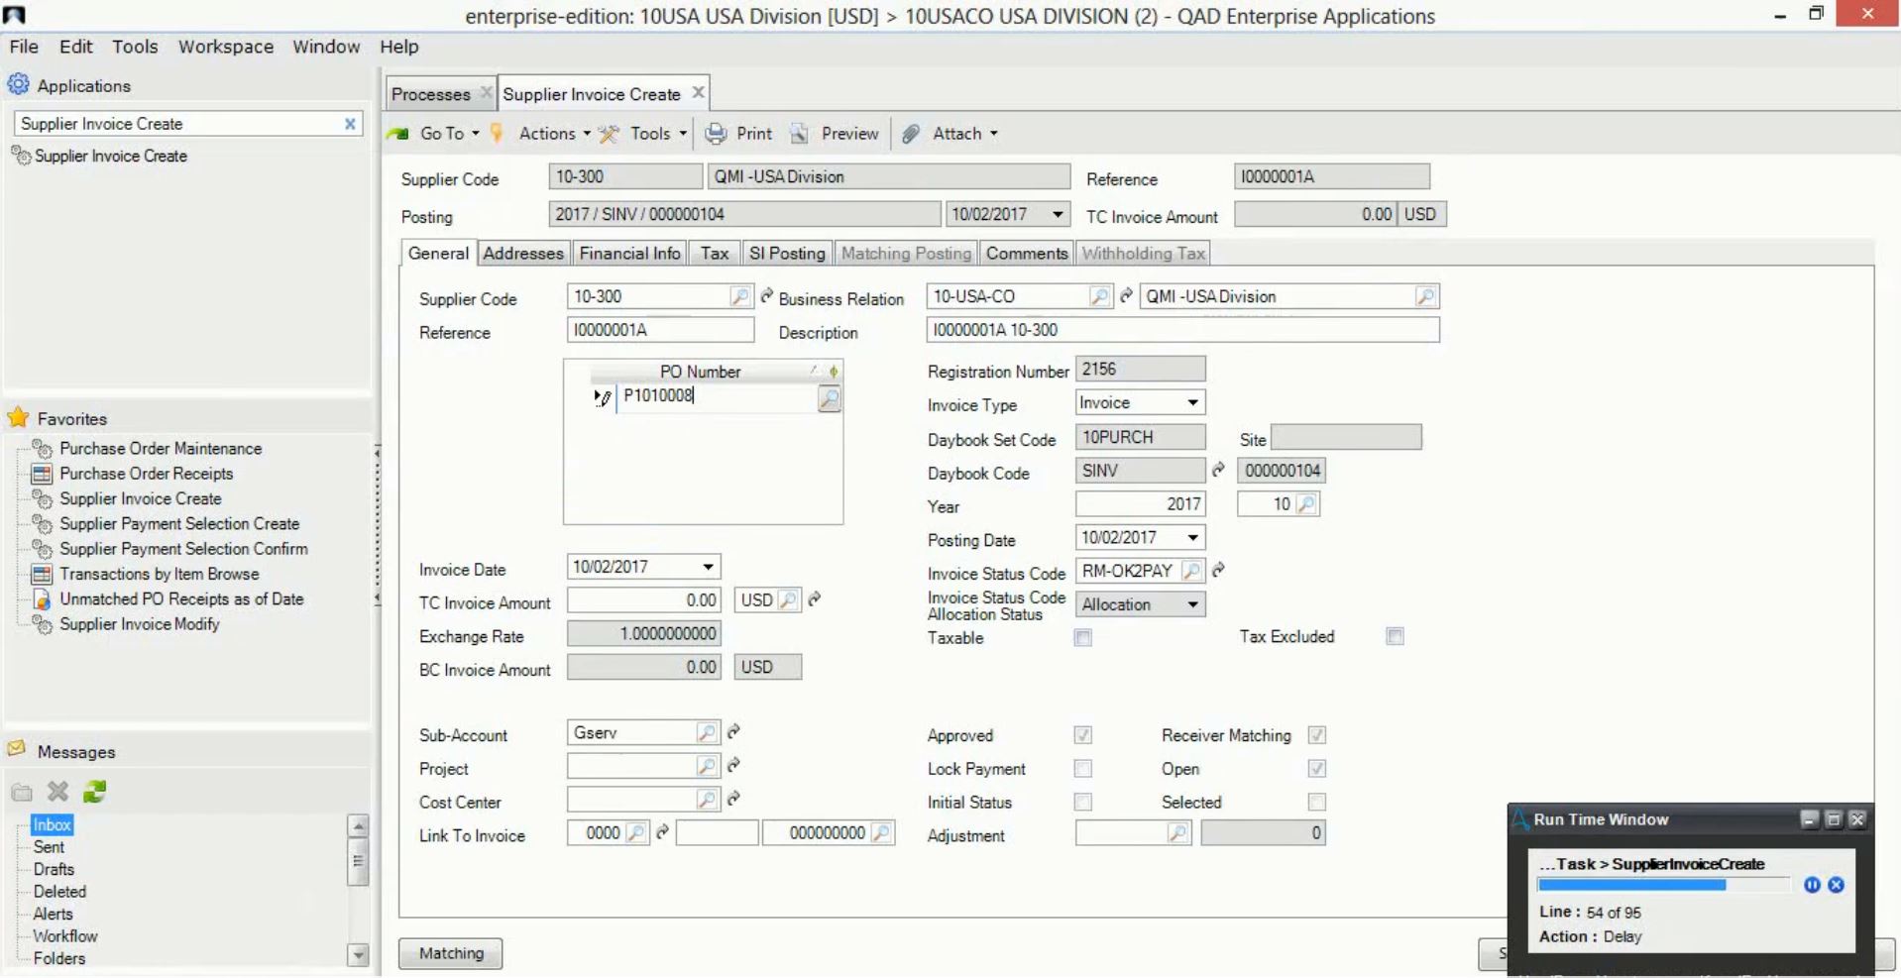Click the PO Number lookup magnifier

click(829, 398)
